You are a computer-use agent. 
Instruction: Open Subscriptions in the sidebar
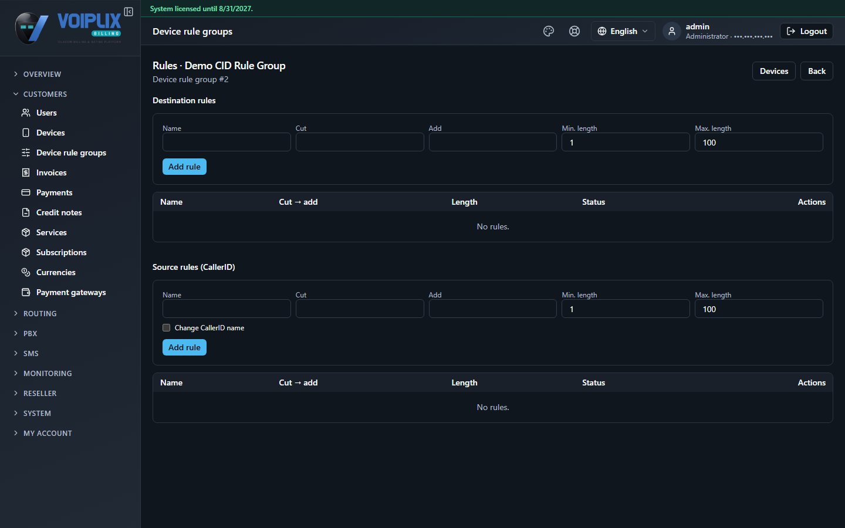coord(70,252)
